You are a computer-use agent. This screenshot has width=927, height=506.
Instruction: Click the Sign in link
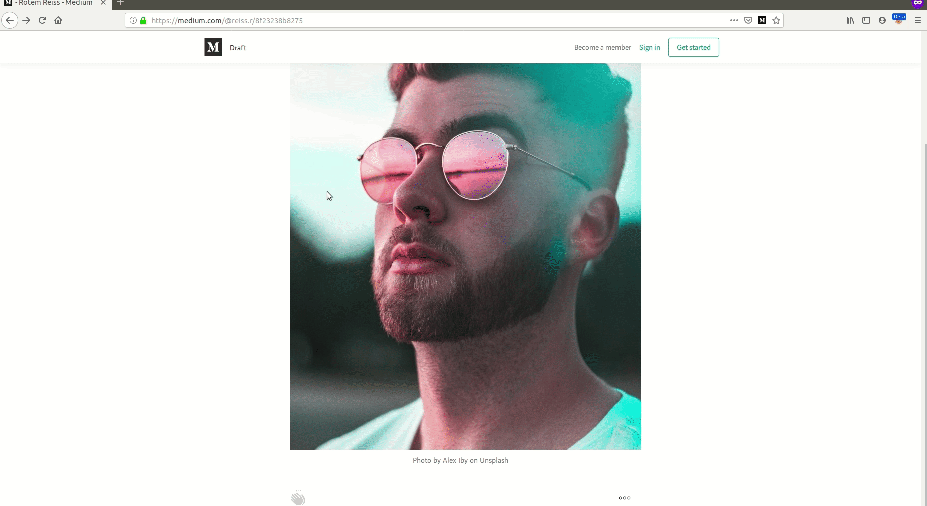point(650,47)
